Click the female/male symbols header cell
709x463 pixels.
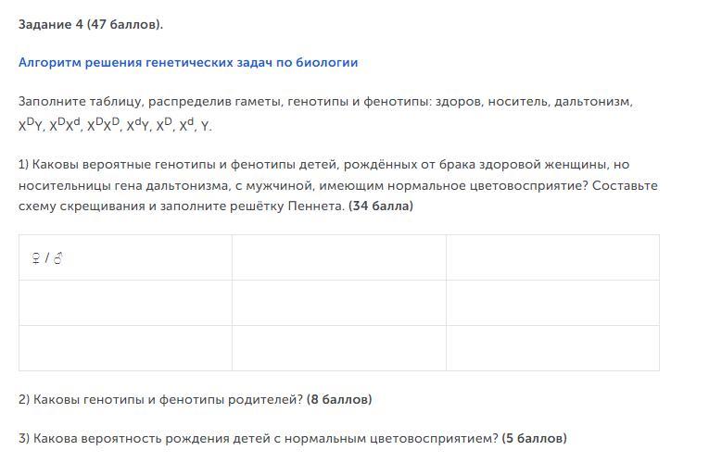[125, 257]
